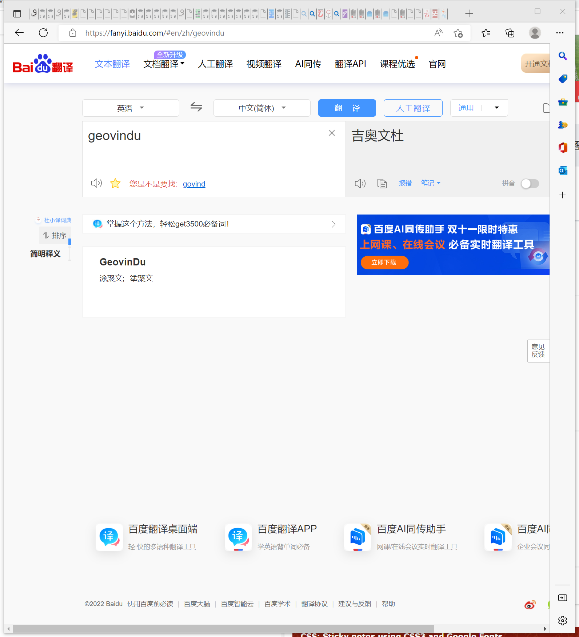This screenshot has height=637, width=579.
Task: View site information lock icon
Action: point(73,33)
